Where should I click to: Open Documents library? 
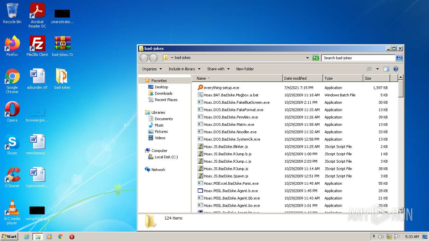pyautogui.click(x=164, y=119)
